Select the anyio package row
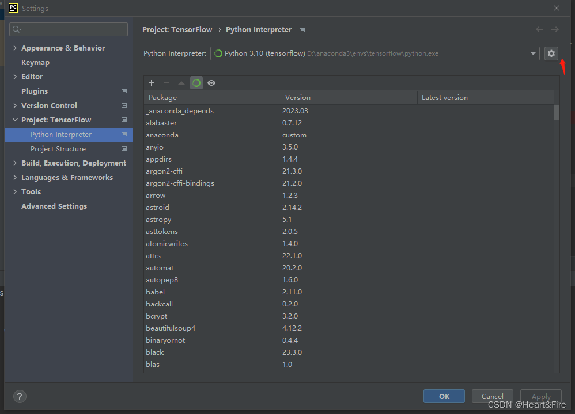Viewport: 575px width, 414px height. point(349,147)
